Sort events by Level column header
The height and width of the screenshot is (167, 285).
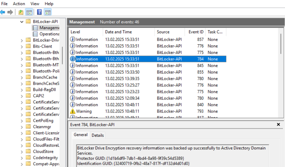[x=86, y=32]
